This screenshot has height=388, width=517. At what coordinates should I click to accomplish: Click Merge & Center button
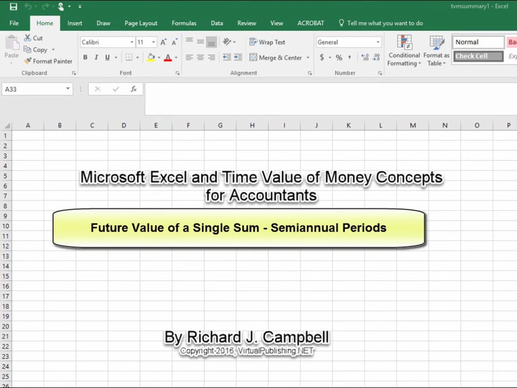[x=276, y=58]
